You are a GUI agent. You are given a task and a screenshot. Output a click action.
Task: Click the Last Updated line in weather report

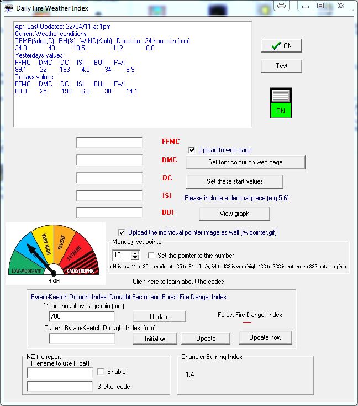coord(63,27)
